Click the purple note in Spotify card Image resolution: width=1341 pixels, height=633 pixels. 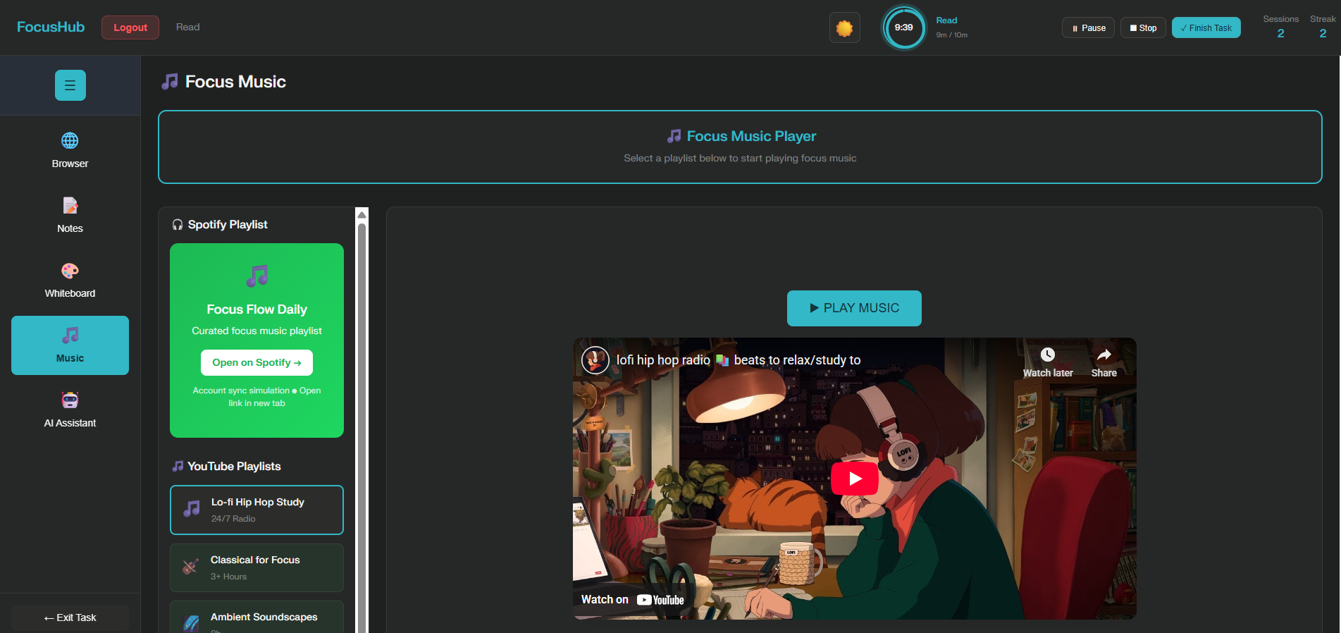[257, 276]
